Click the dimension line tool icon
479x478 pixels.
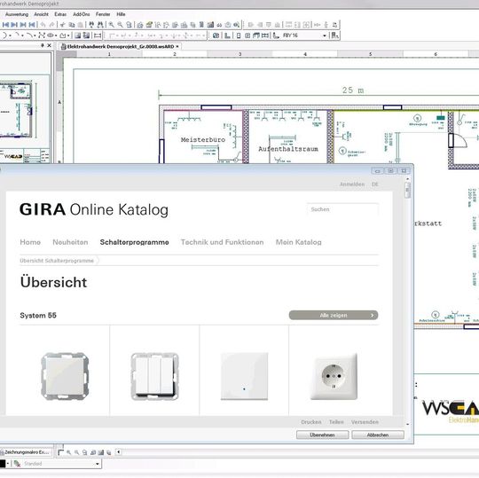(98, 35)
